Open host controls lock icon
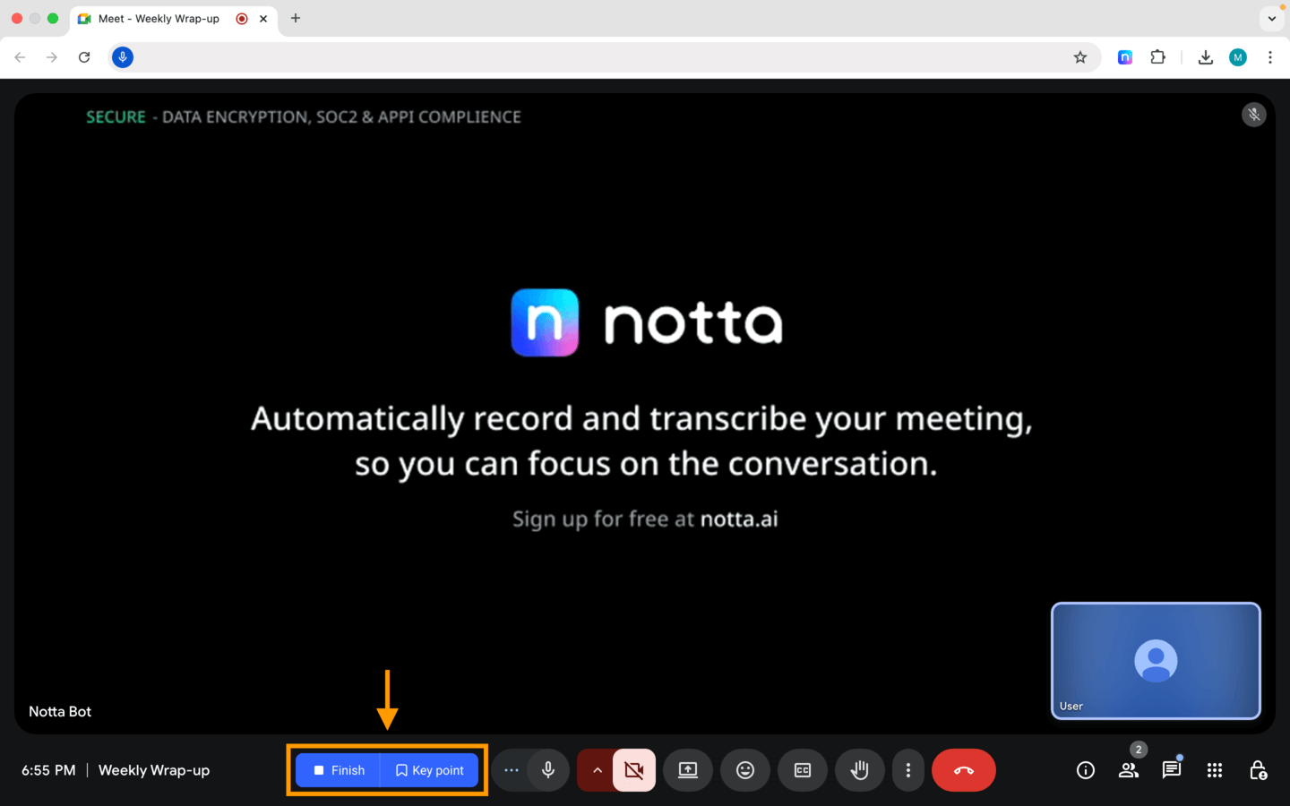The height and width of the screenshot is (806, 1290). [1258, 770]
